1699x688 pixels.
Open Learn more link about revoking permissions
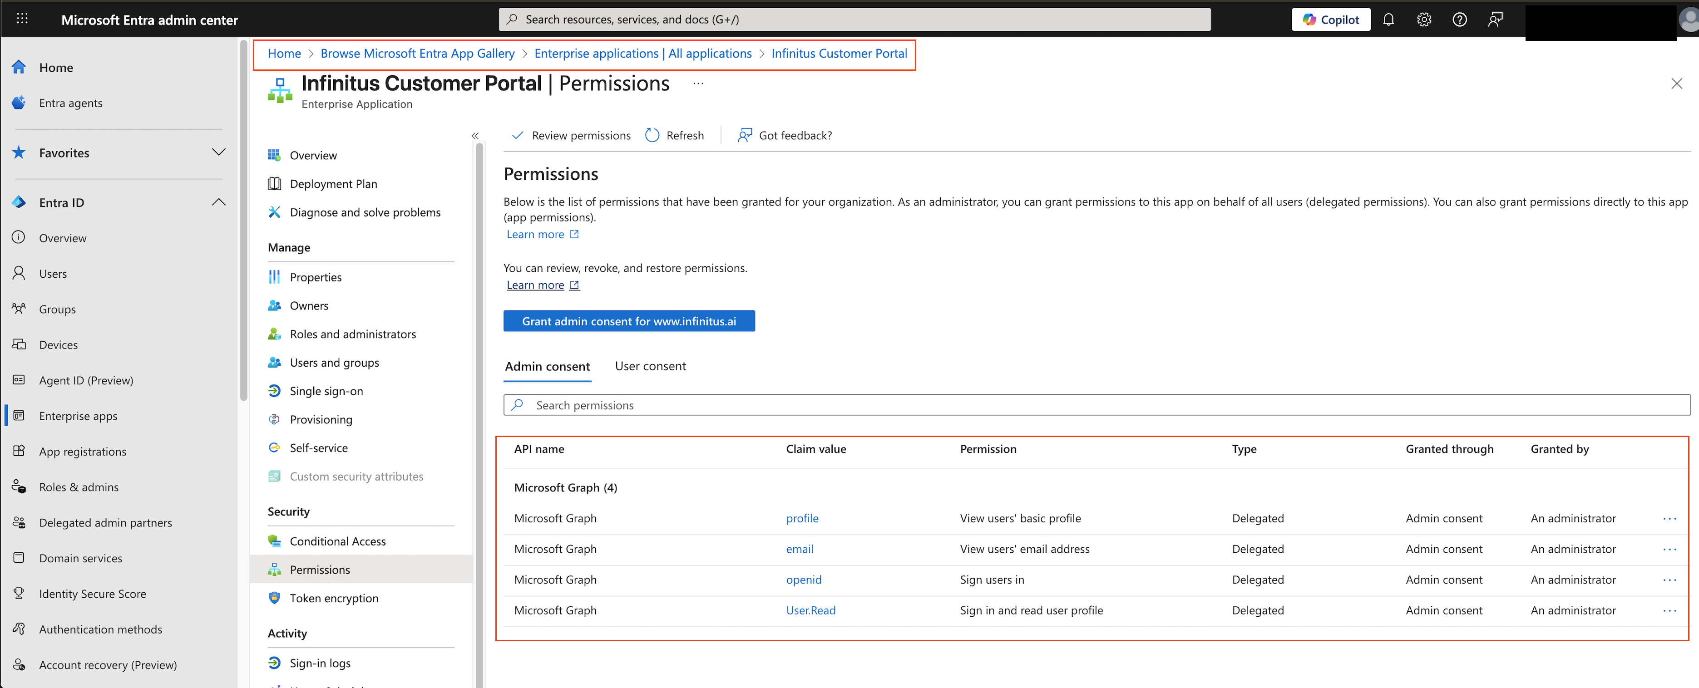[x=542, y=285]
